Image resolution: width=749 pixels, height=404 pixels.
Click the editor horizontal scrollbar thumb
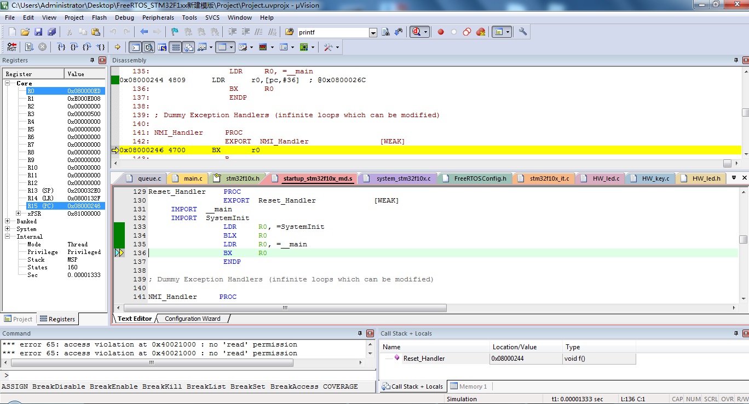[285, 308]
